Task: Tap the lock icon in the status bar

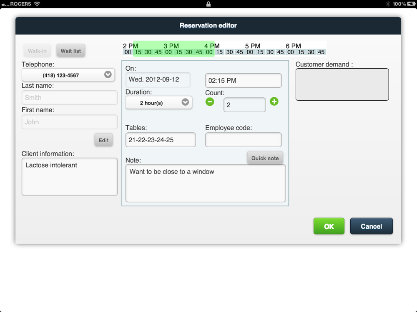Action: (x=208, y=4)
